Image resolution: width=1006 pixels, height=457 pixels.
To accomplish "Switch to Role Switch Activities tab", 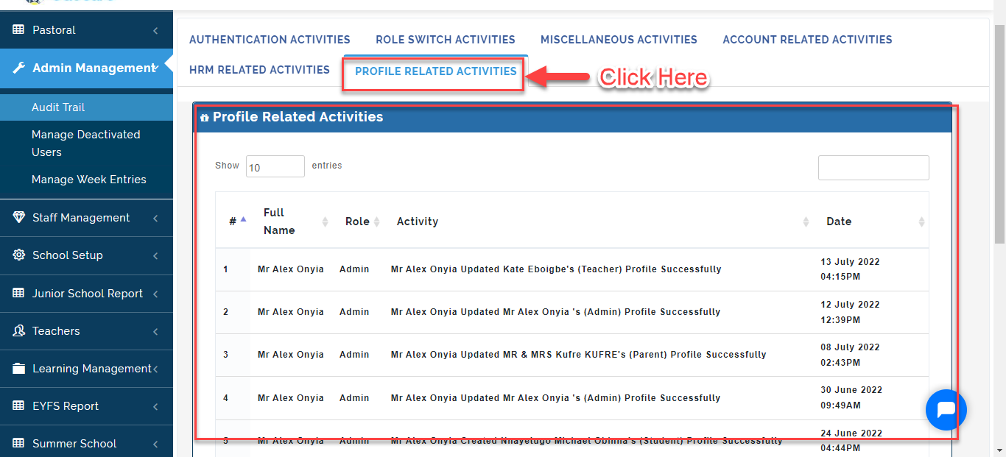I will point(445,40).
